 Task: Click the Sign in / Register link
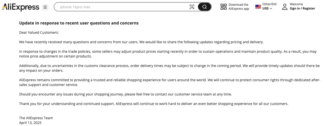click(x=302, y=9)
